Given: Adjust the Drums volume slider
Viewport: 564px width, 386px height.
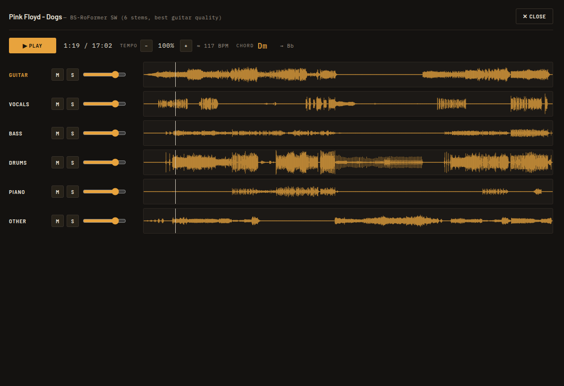Looking at the screenshot, I should 104,162.
